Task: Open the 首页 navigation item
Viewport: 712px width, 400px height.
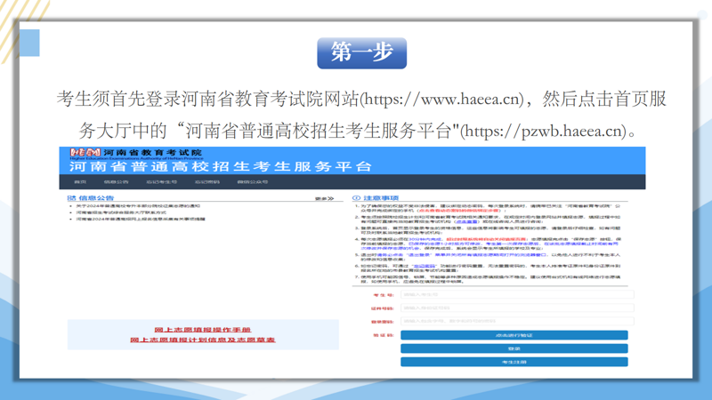Action: pyautogui.click(x=80, y=182)
